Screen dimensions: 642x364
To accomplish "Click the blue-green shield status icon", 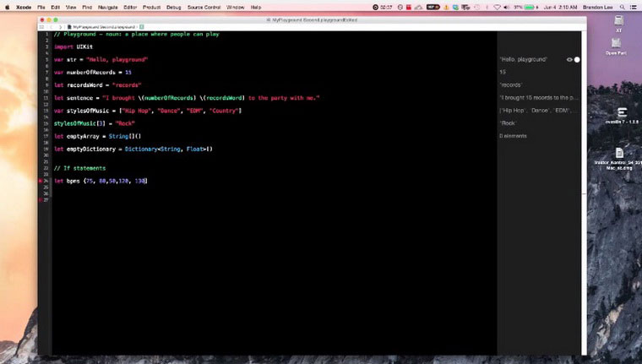I will 455,8.
